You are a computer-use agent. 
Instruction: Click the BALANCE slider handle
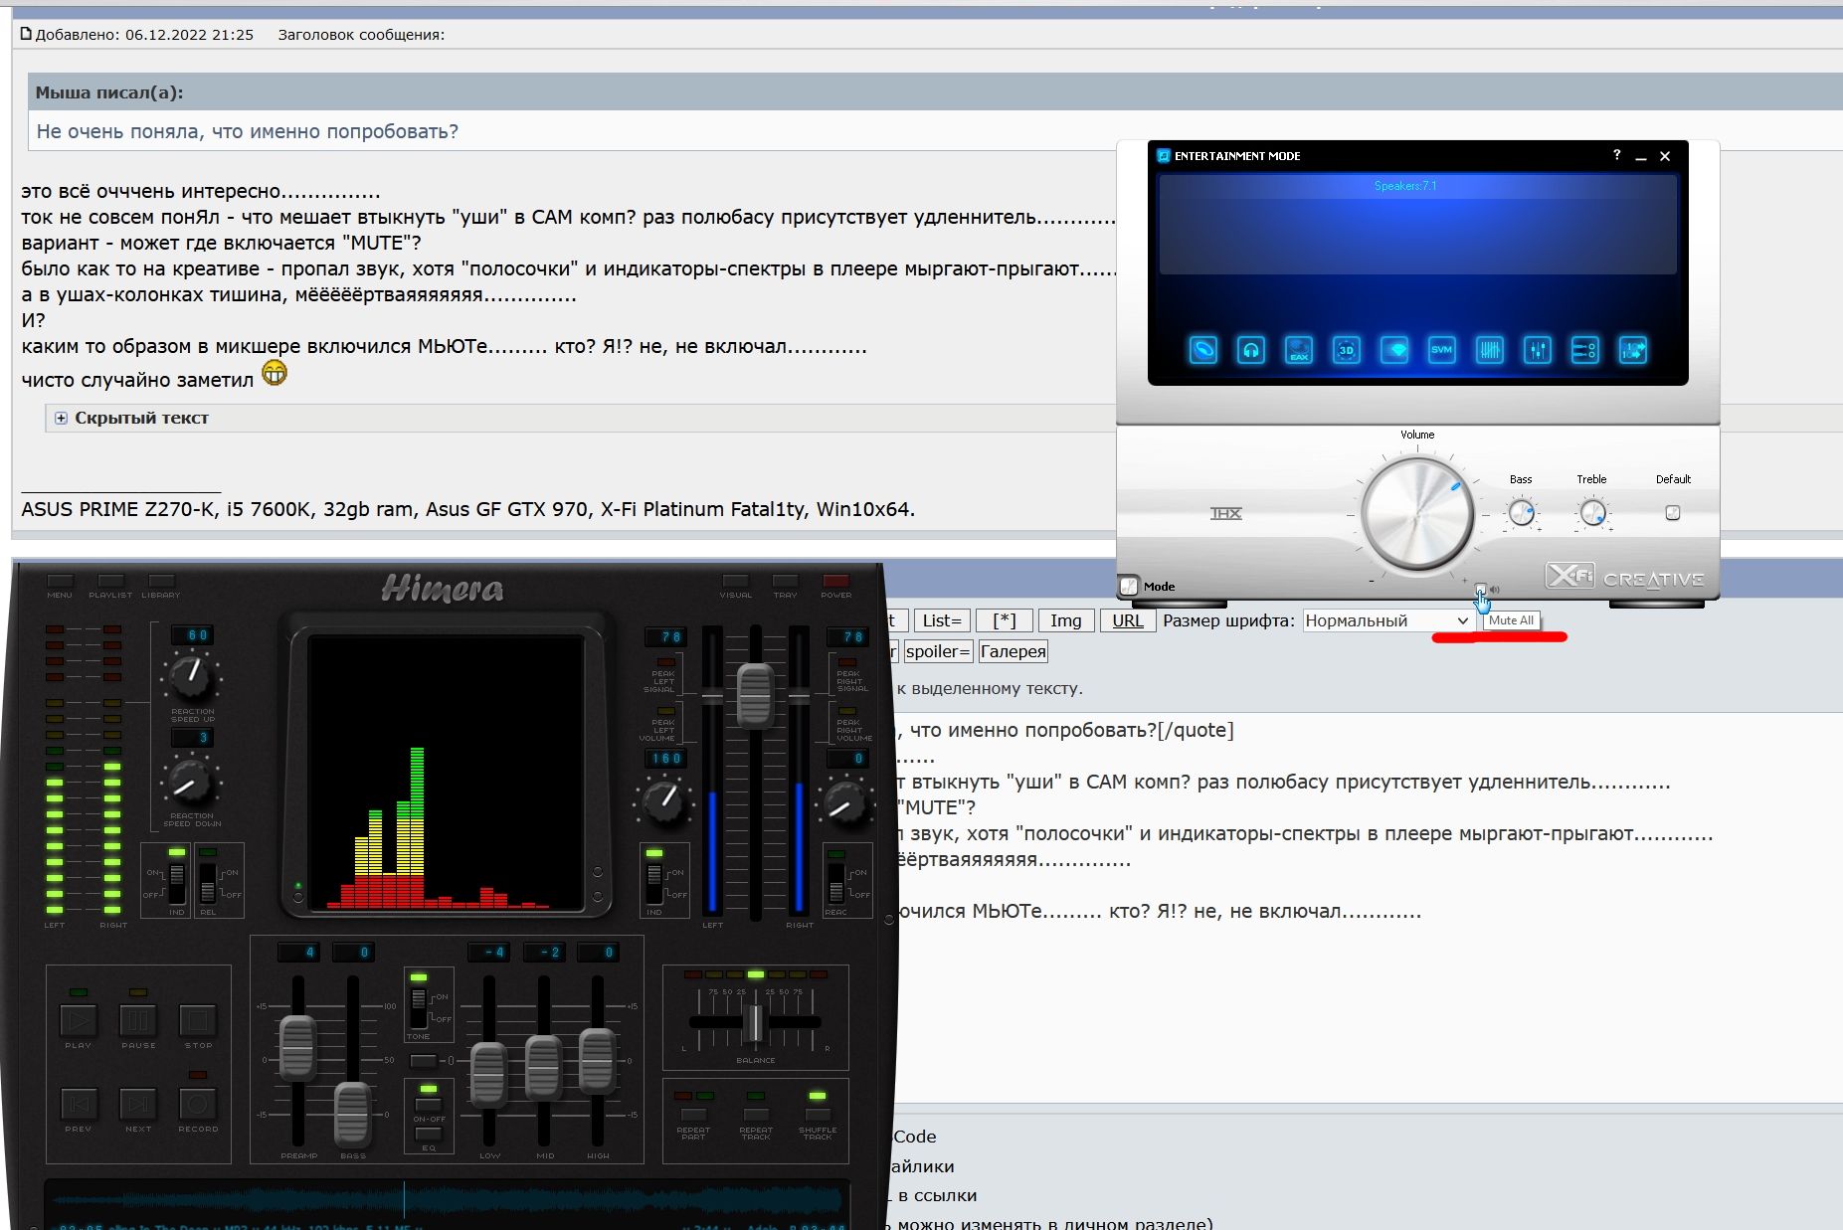(755, 1023)
